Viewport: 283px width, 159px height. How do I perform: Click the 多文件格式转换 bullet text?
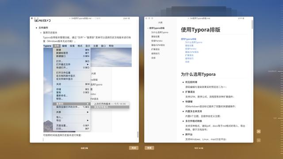coord(194,121)
